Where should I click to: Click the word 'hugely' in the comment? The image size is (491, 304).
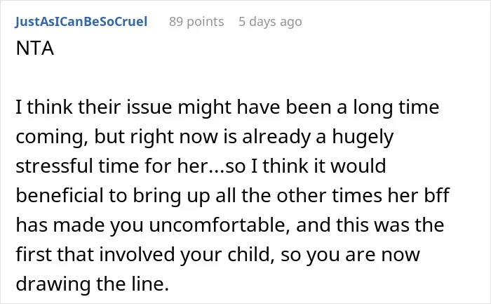(x=363, y=138)
